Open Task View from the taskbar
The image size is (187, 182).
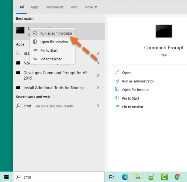[111, 177]
